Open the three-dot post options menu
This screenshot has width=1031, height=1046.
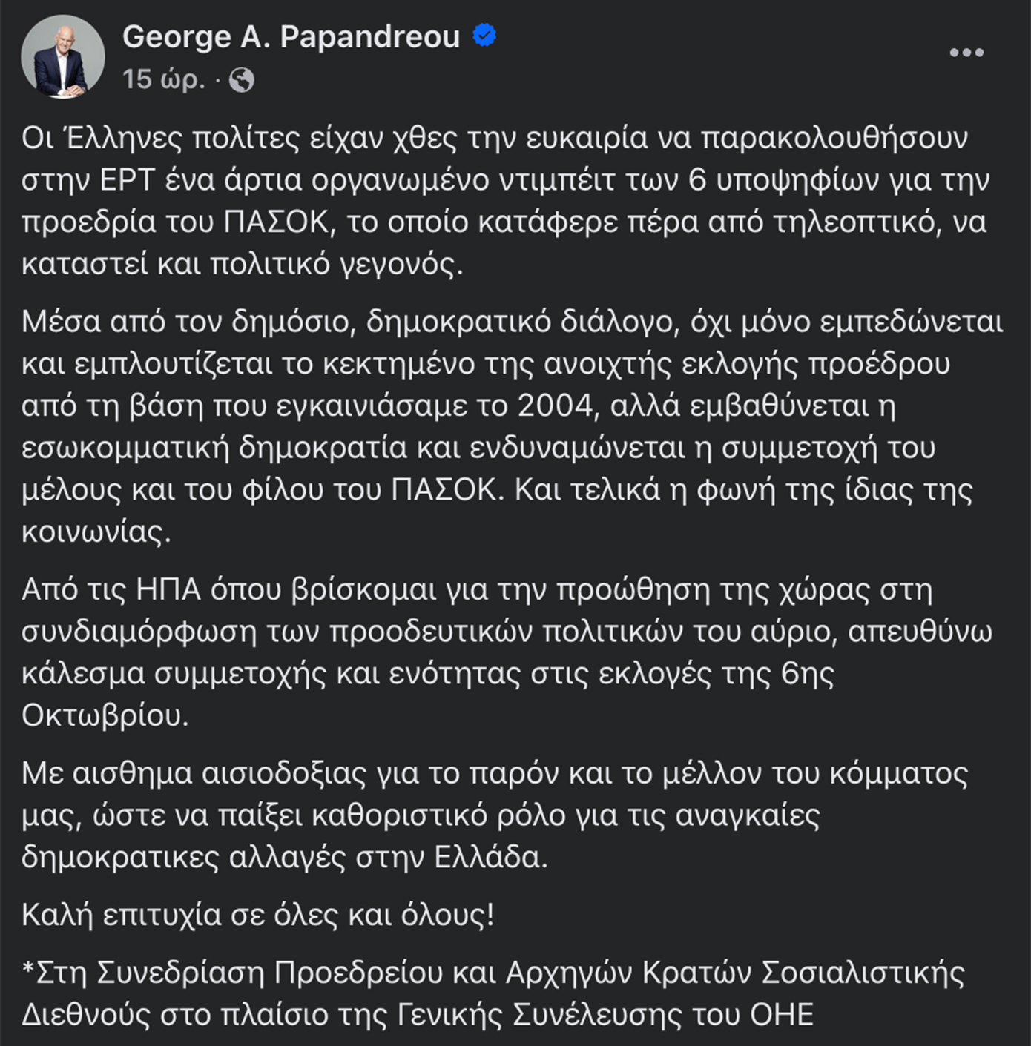(966, 53)
